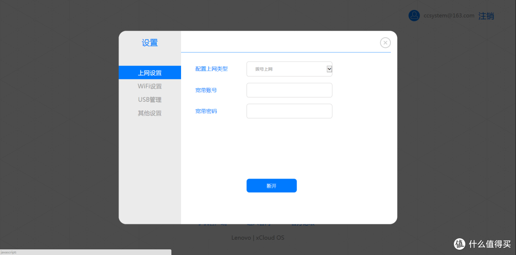Image resolution: width=516 pixels, height=255 pixels.
Task: Click the 配置上网类型 label
Action: (211, 69)
